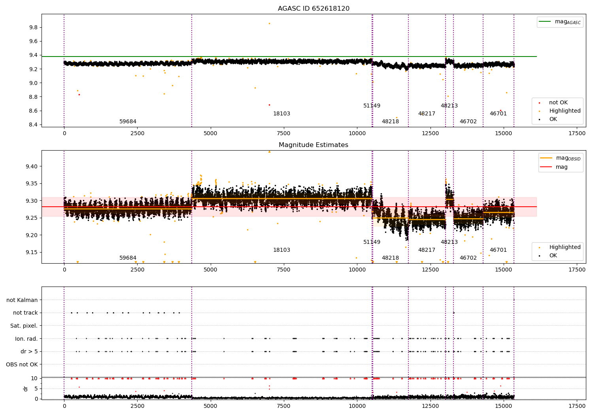Click the 9.25 y-axis tick label
The image size is (593, 415).
(x=32, y=218)
